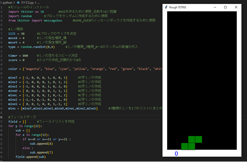
Task: Close the Rough TETRIS window
Action: (x=236, y=7)
